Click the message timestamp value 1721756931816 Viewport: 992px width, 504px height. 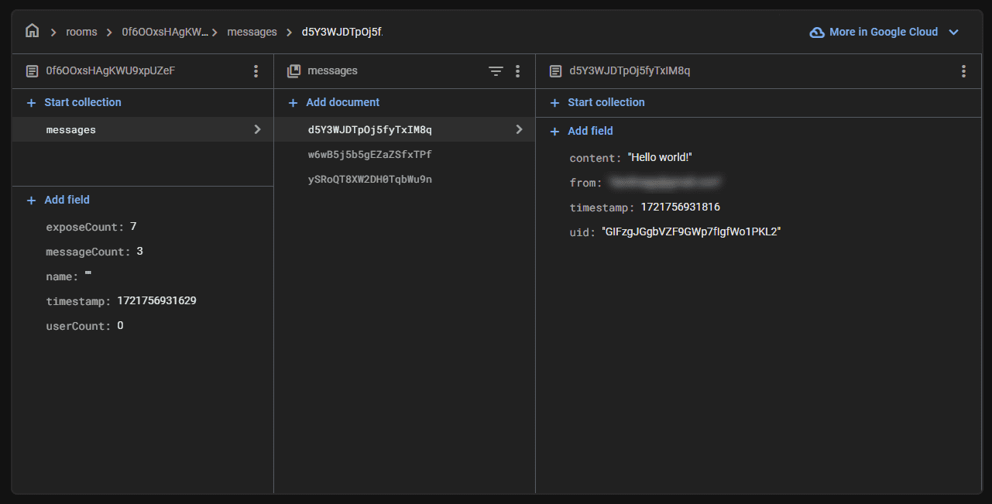point(681,207)
